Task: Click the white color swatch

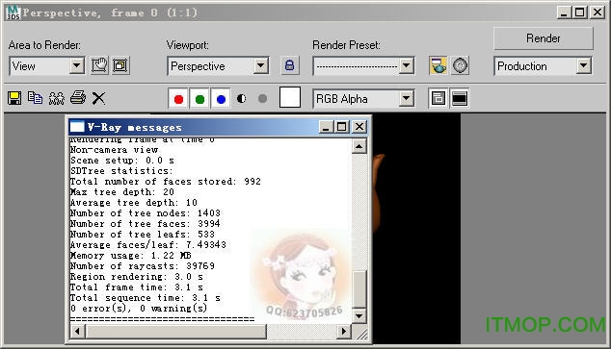Action: pyautogui.click(x=290, y=97)
